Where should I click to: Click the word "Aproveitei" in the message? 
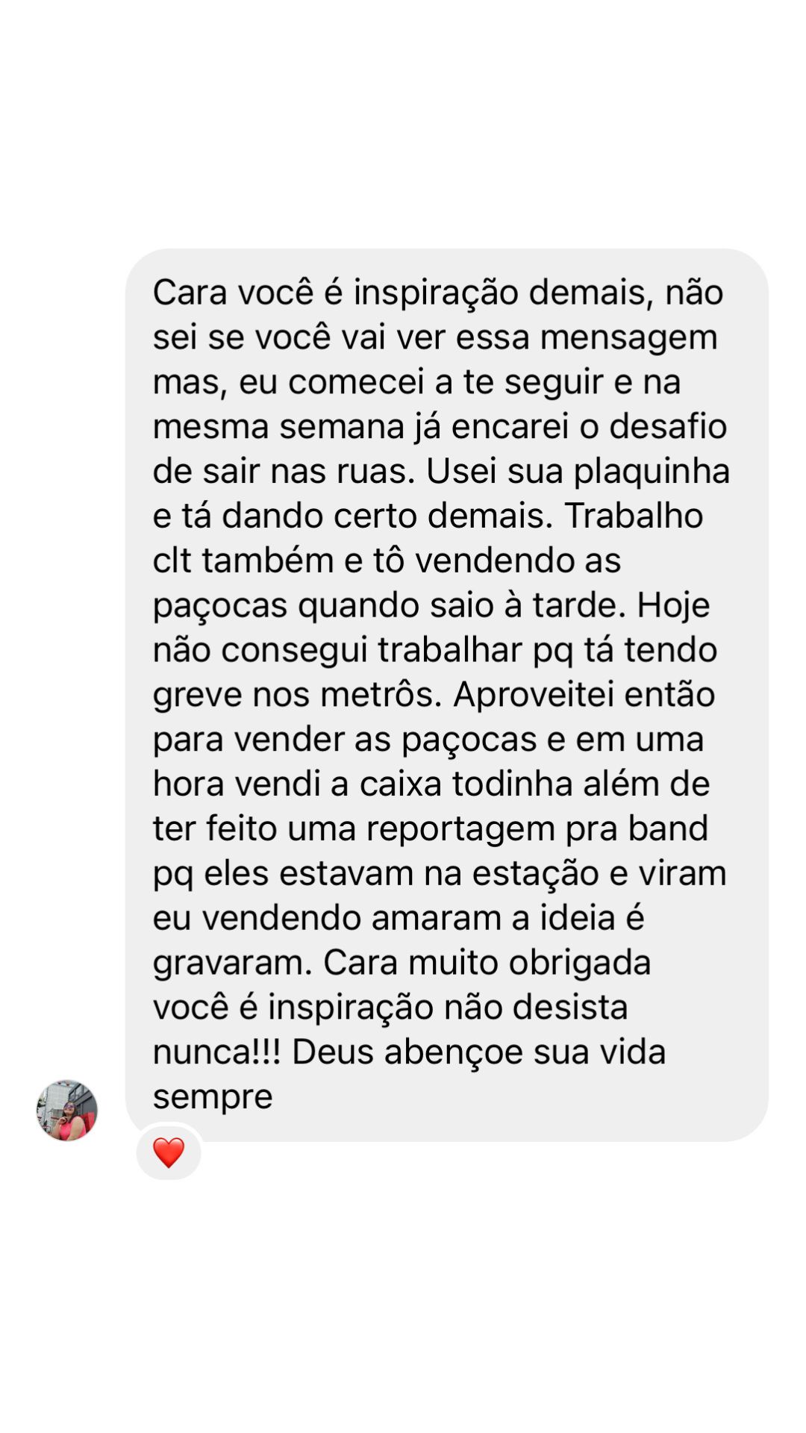(533, 695)
